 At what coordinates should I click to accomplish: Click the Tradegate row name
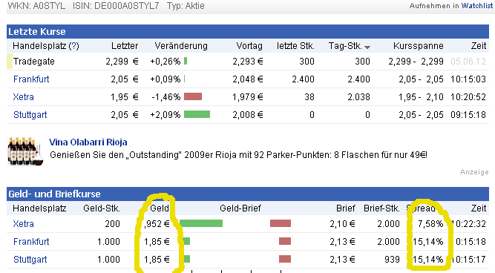coord(34,62)
